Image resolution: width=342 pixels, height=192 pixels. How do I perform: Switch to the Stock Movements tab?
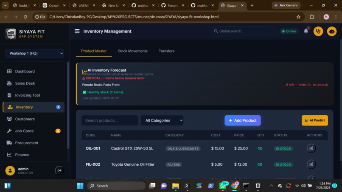133,51
